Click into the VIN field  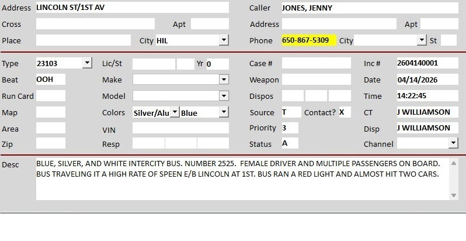(180, 128)
